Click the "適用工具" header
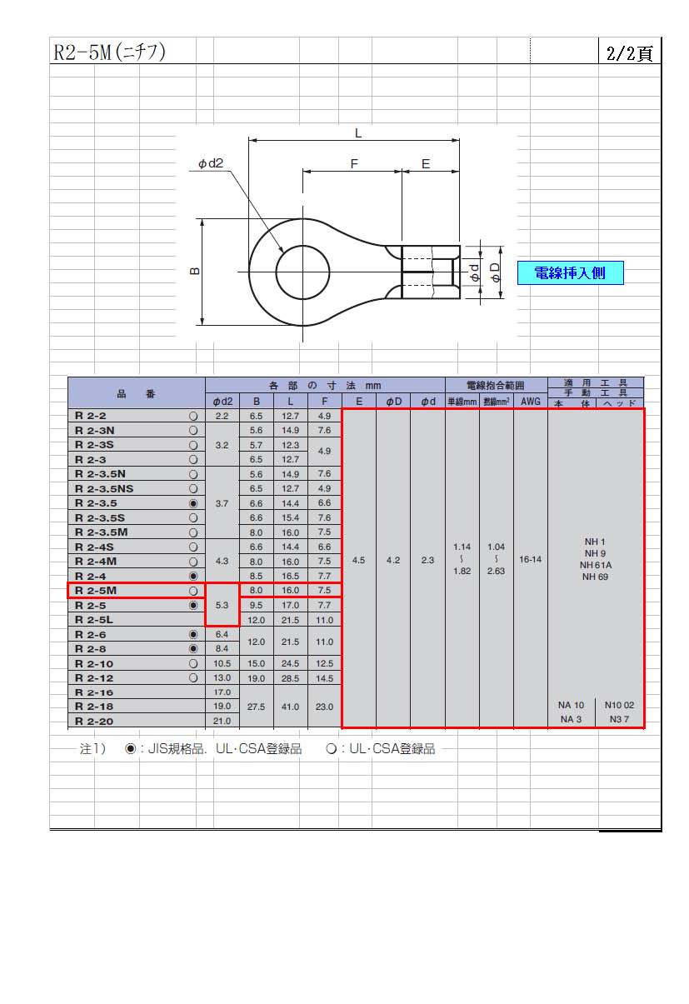The width and height of the screenshot is (689, 1004). coord(595,382)
